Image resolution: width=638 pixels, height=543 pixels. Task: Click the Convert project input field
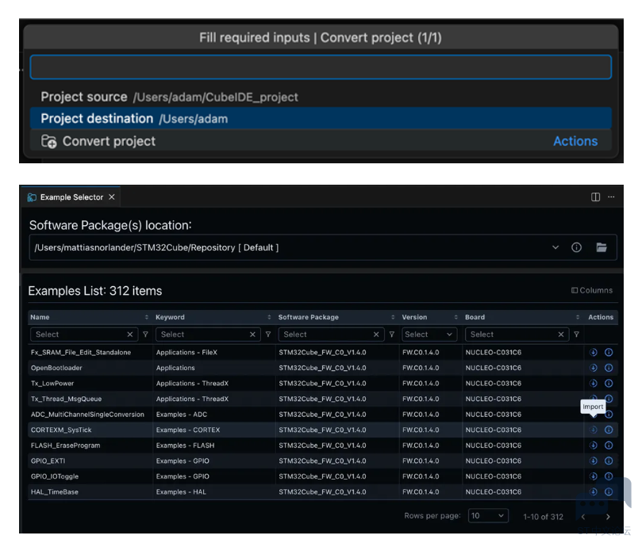[321, 67]
